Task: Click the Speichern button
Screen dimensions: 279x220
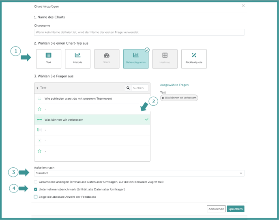Action: point(235,209)
